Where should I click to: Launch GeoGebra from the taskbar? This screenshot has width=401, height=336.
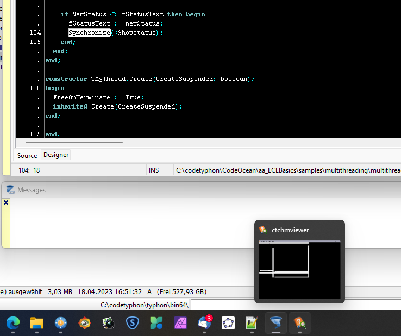pos(228,323)
